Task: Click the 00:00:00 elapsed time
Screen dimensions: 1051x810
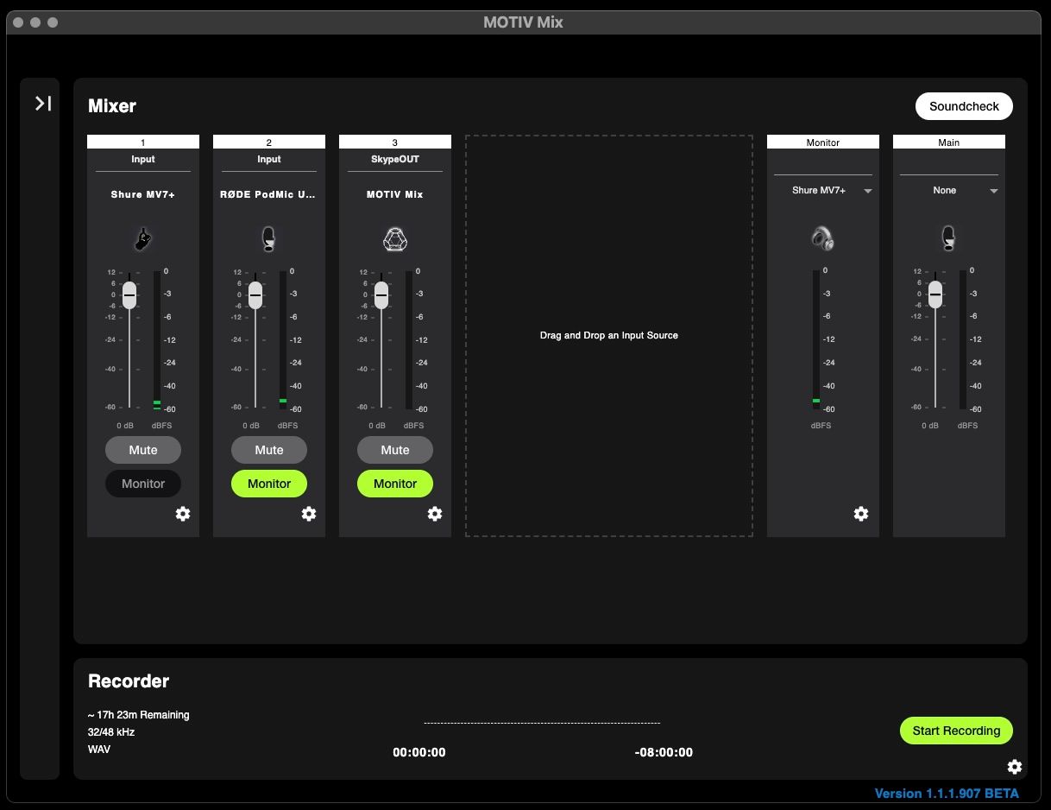Action: click(x=419, y=752)
